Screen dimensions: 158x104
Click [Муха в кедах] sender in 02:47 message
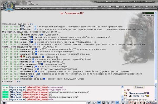18,99
